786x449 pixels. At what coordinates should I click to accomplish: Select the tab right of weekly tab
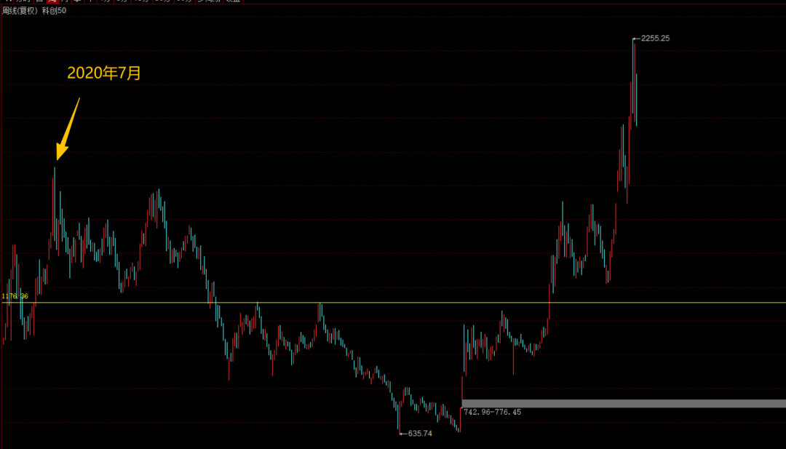click(64, 1)
